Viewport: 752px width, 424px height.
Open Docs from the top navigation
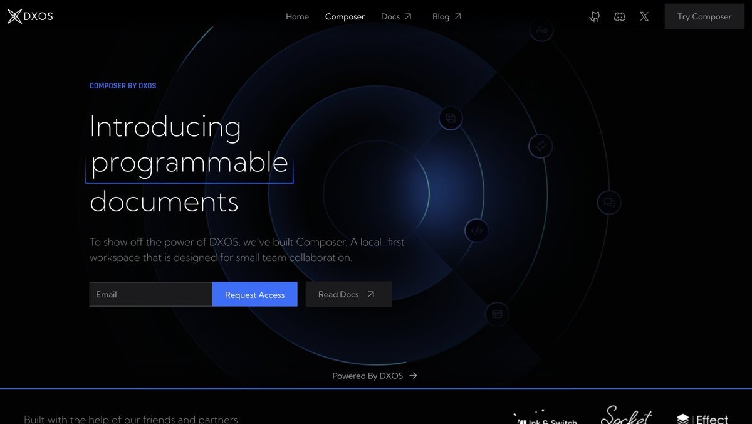[x=396, y=17]
